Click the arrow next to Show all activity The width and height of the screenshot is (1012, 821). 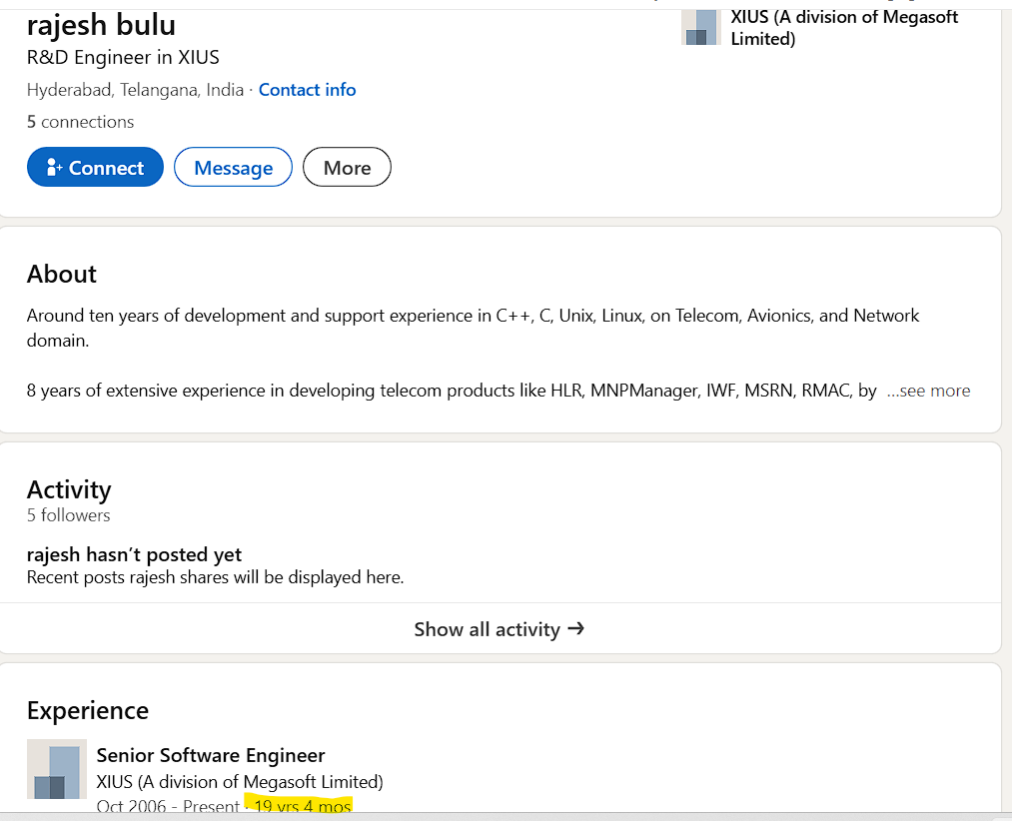coord(575,628)
